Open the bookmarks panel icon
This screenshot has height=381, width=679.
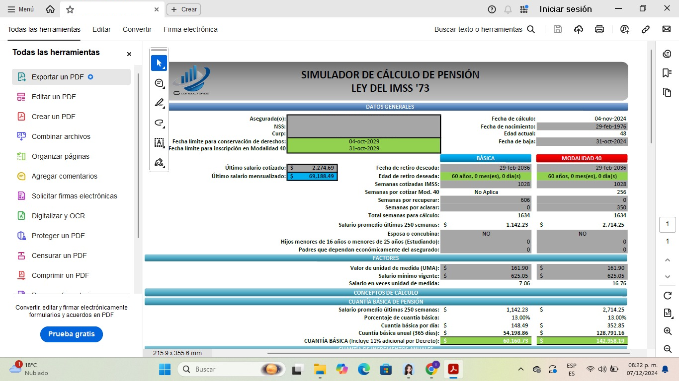[x=667, y=73]
